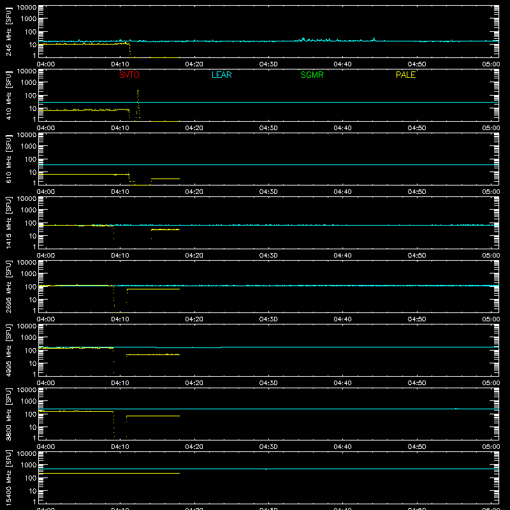Click the 04:50 tick under the 8800 MHz plot
Screen dimensions: 510x510
(417, 447)
